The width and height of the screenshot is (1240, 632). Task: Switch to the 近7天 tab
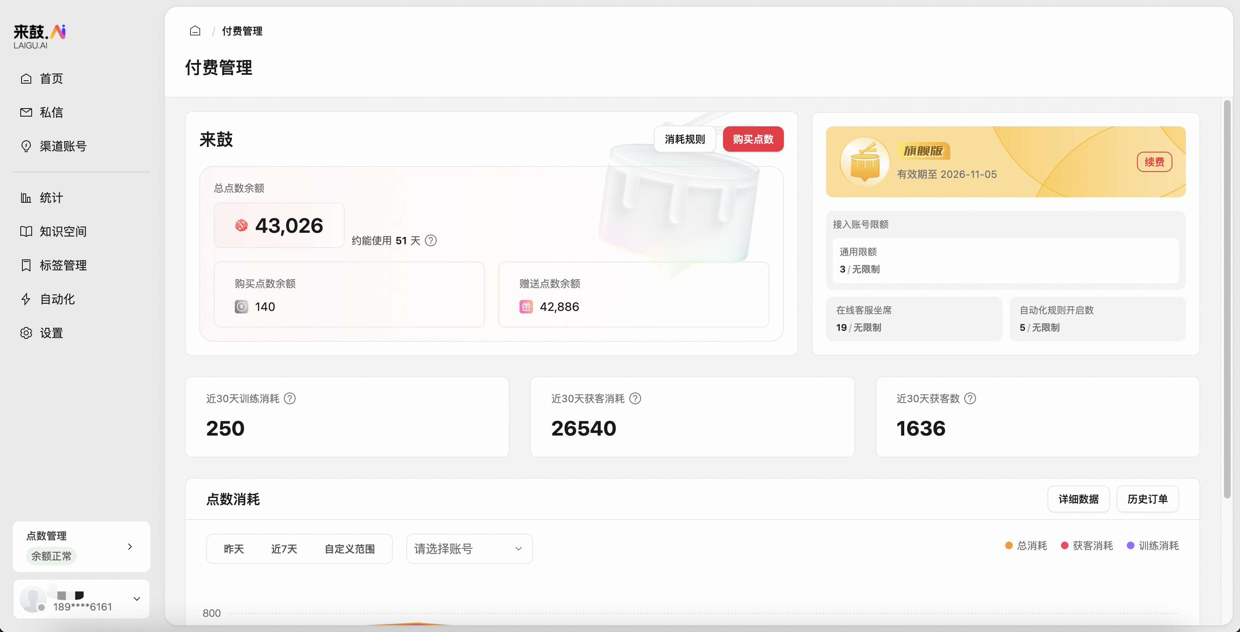click(x=283, y=548)
